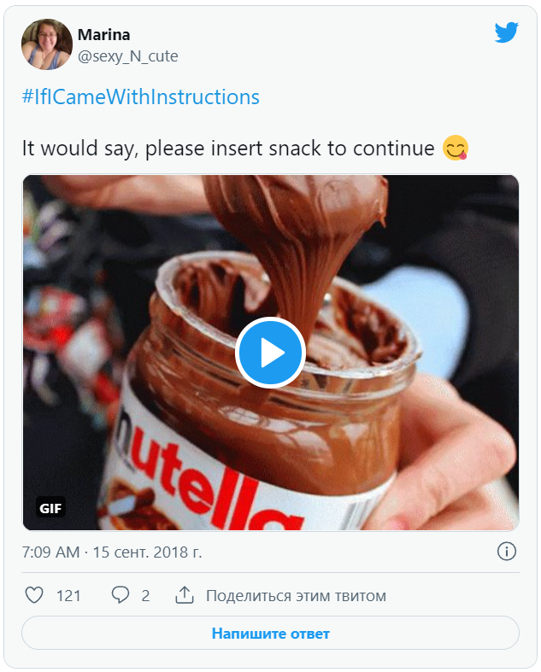This screenshot has width=541, height=672.
Task: Like the tweet with the heart icon
Action: (34, 595)
